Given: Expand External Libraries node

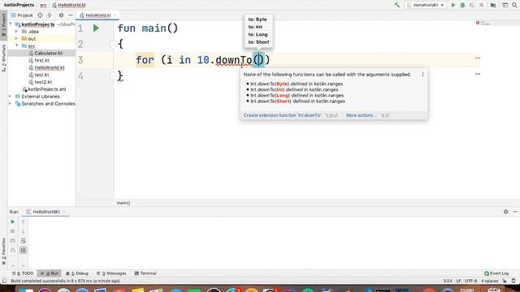Looking at the screenshot, I should [11, 97].
